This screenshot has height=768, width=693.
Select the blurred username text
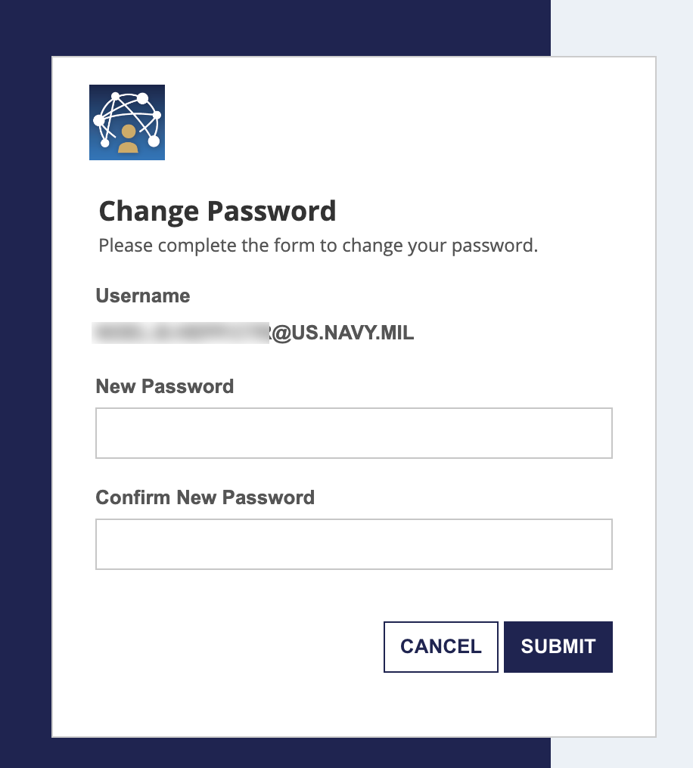coord(182,333)
